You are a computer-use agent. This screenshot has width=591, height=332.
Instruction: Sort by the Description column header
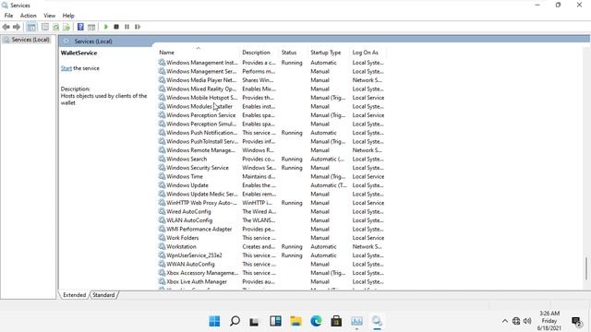tap(259, 53)
